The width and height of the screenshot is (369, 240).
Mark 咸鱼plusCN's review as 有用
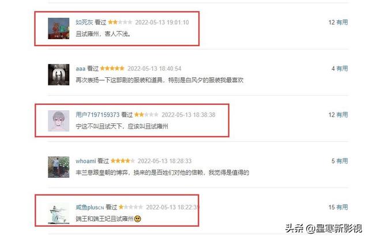pos(342,207)
